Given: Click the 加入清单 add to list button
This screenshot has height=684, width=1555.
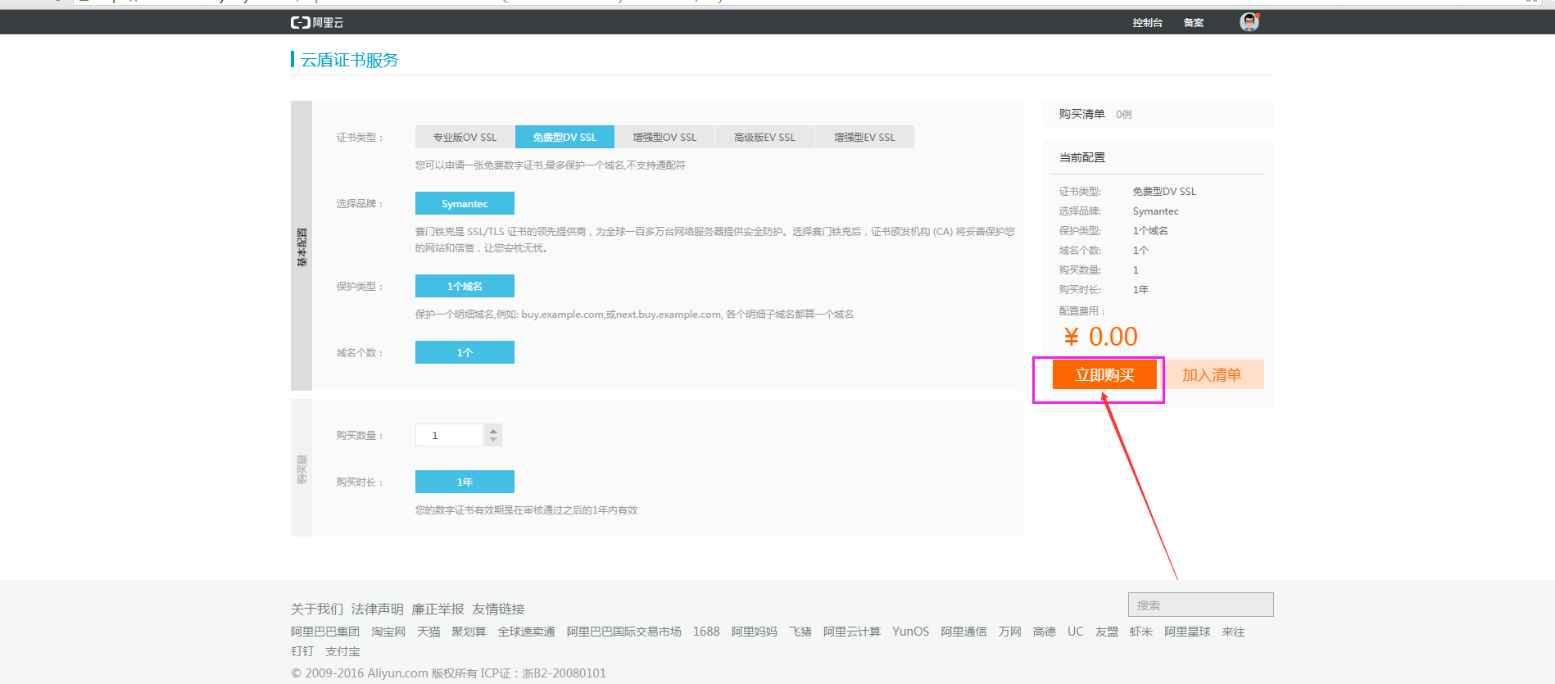Looking at the screenshot, I should [x=1212, y=374].
